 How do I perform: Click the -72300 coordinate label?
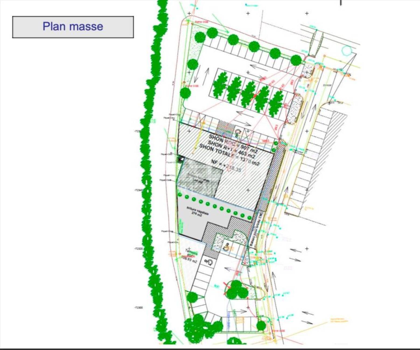138,307
